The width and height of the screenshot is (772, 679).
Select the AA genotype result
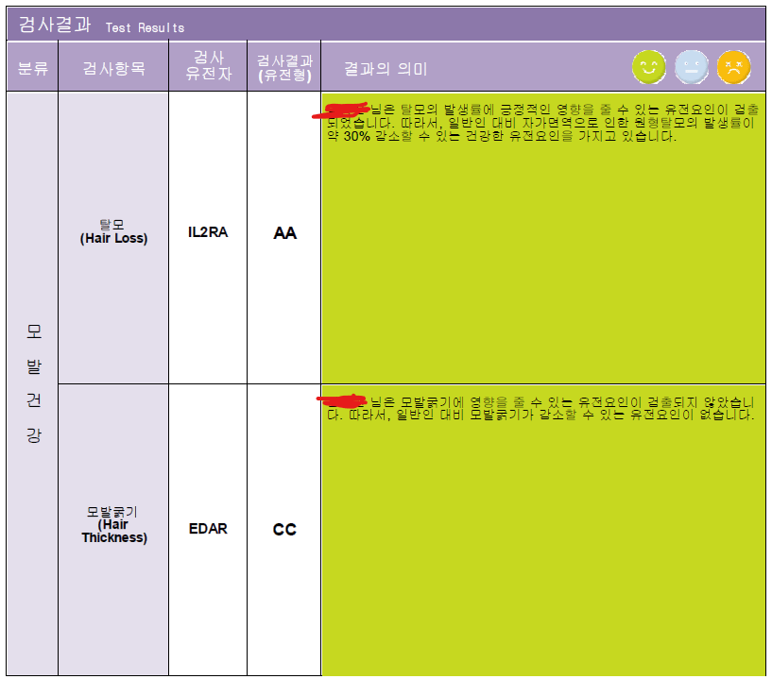(284, 232)
